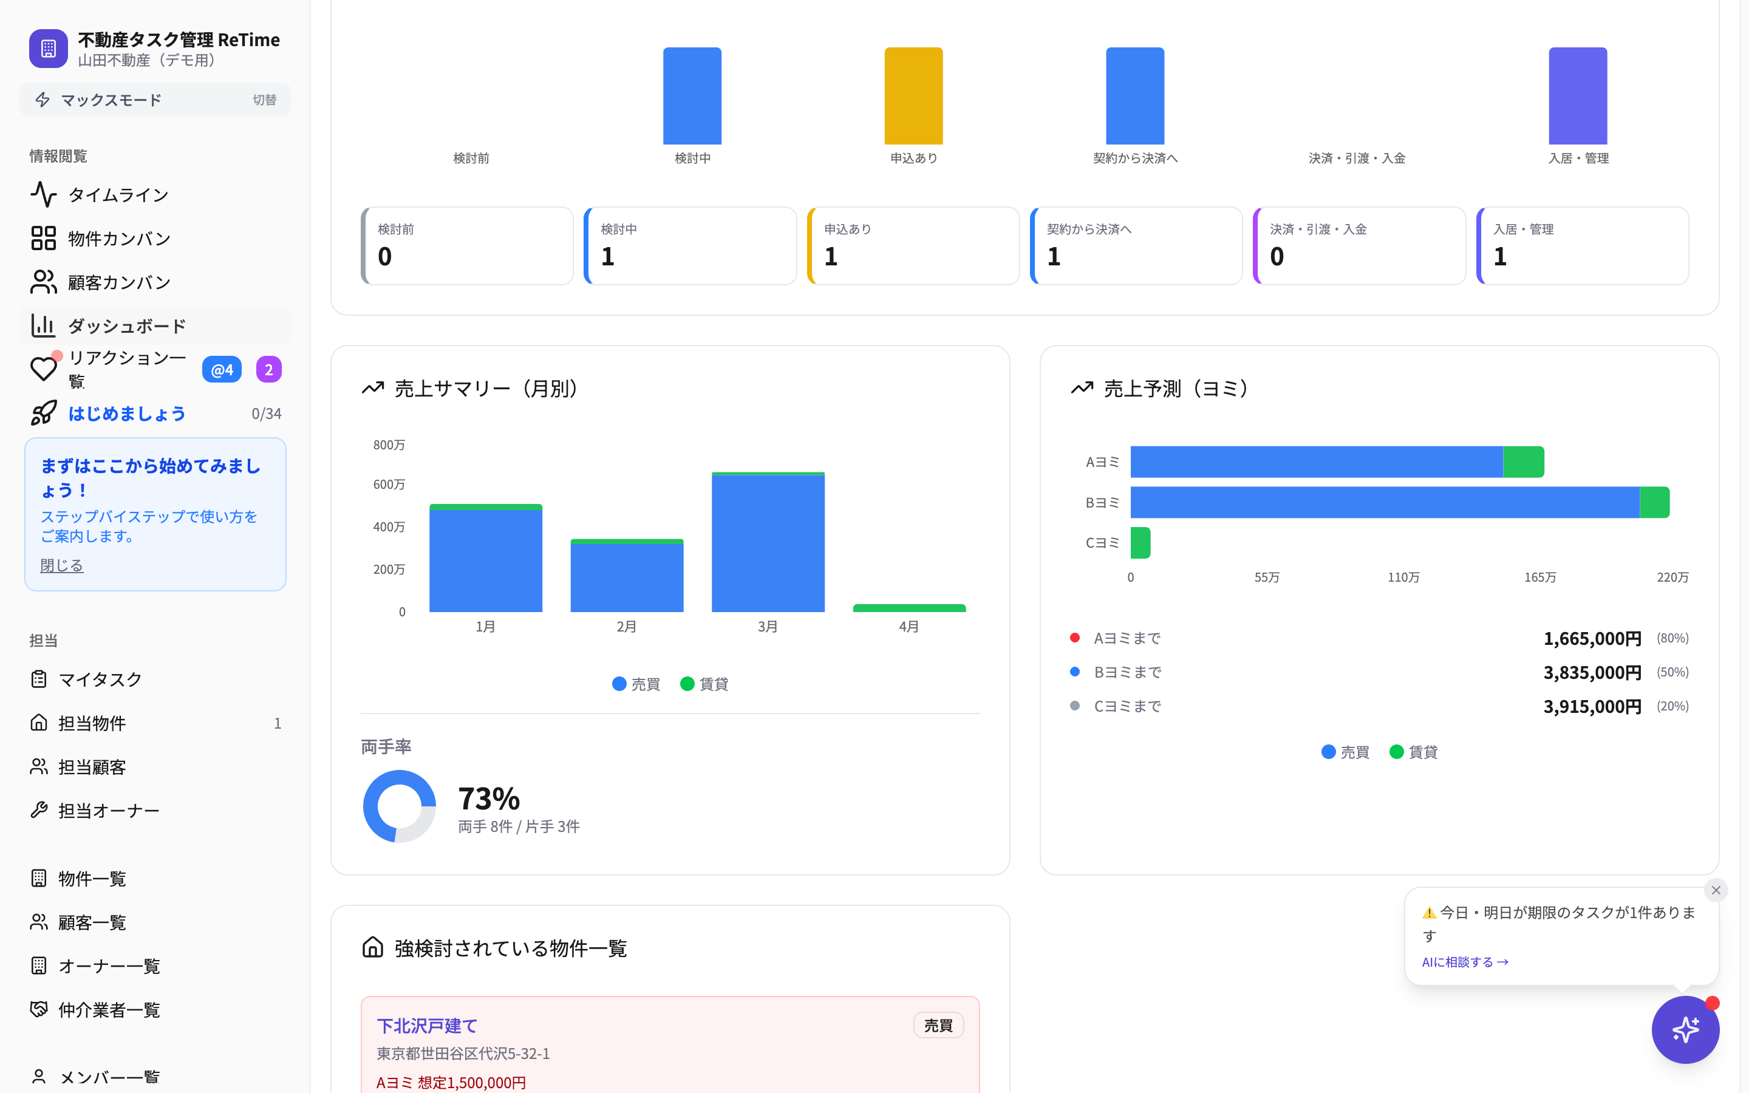Click the lightning icon in マックスモード
The height and width of the screenshot is (1093, 1749).
43,100
